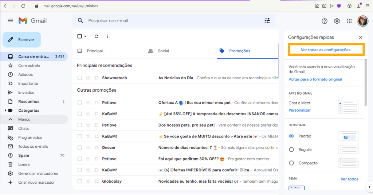Refresh the inbox list
The height and width of the screenshot is (195, 373).
(96, 36)
